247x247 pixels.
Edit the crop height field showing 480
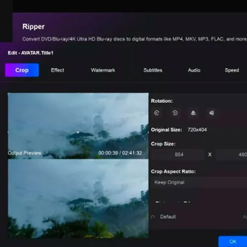[x=231, y=155]
